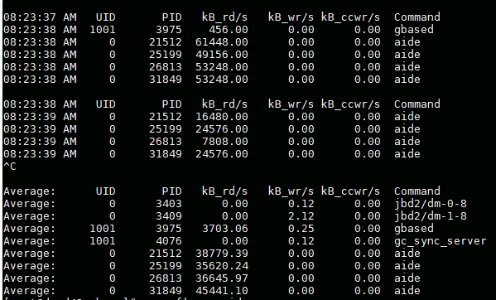Select the jbd2/dm-0-8 command name
Viewport: 496px width, 300px height.
(431, 204)
